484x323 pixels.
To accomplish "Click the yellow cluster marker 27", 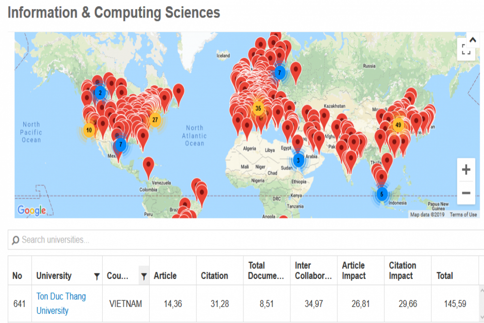I will 155,120.
